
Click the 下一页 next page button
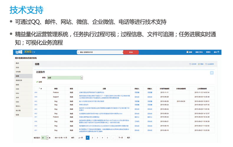pyautogui.click(x=120, y=138)
